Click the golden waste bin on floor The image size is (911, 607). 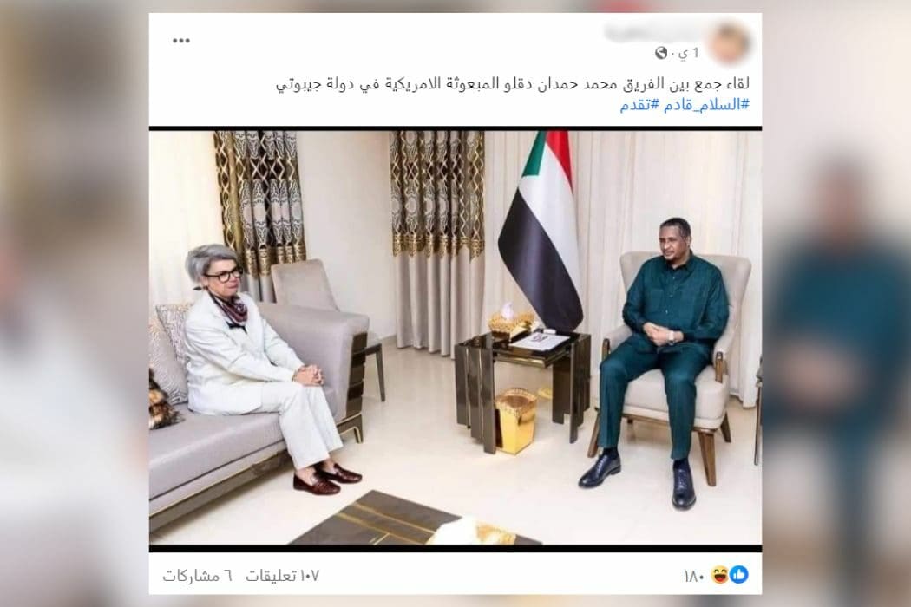point(514,420)
